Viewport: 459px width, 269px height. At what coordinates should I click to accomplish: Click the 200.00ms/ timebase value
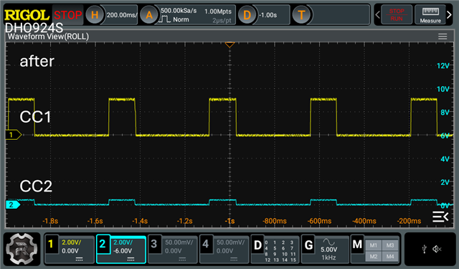[x=122, y=15]
